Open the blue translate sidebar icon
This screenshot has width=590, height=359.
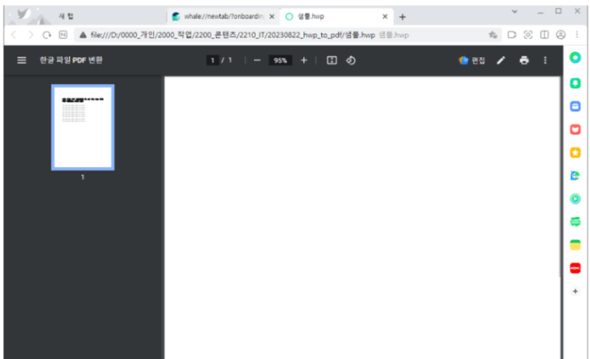click(575, 176)
